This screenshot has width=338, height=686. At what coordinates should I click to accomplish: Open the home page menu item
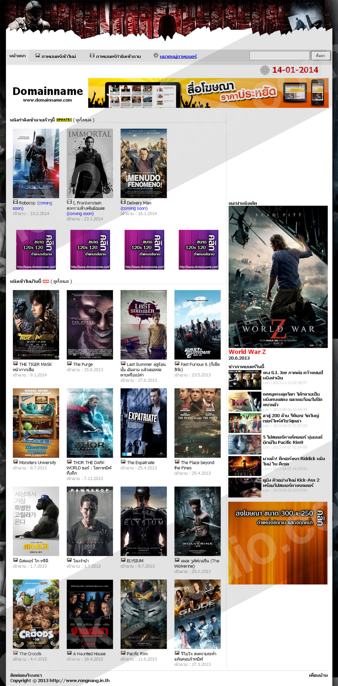coord(17,56)
